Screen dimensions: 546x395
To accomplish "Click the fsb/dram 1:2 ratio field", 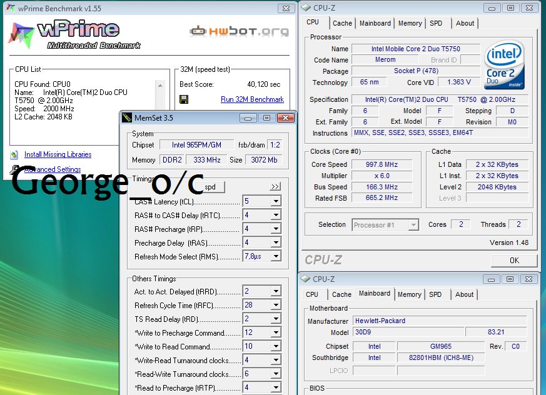I will (x=275, y=145).
